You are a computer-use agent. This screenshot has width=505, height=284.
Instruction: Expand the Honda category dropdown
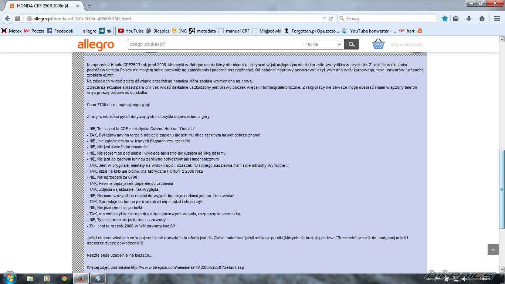(324, 44)
